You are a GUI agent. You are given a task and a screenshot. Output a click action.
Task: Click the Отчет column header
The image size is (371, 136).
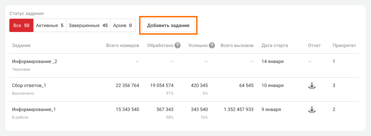click(x=314, y=45)
